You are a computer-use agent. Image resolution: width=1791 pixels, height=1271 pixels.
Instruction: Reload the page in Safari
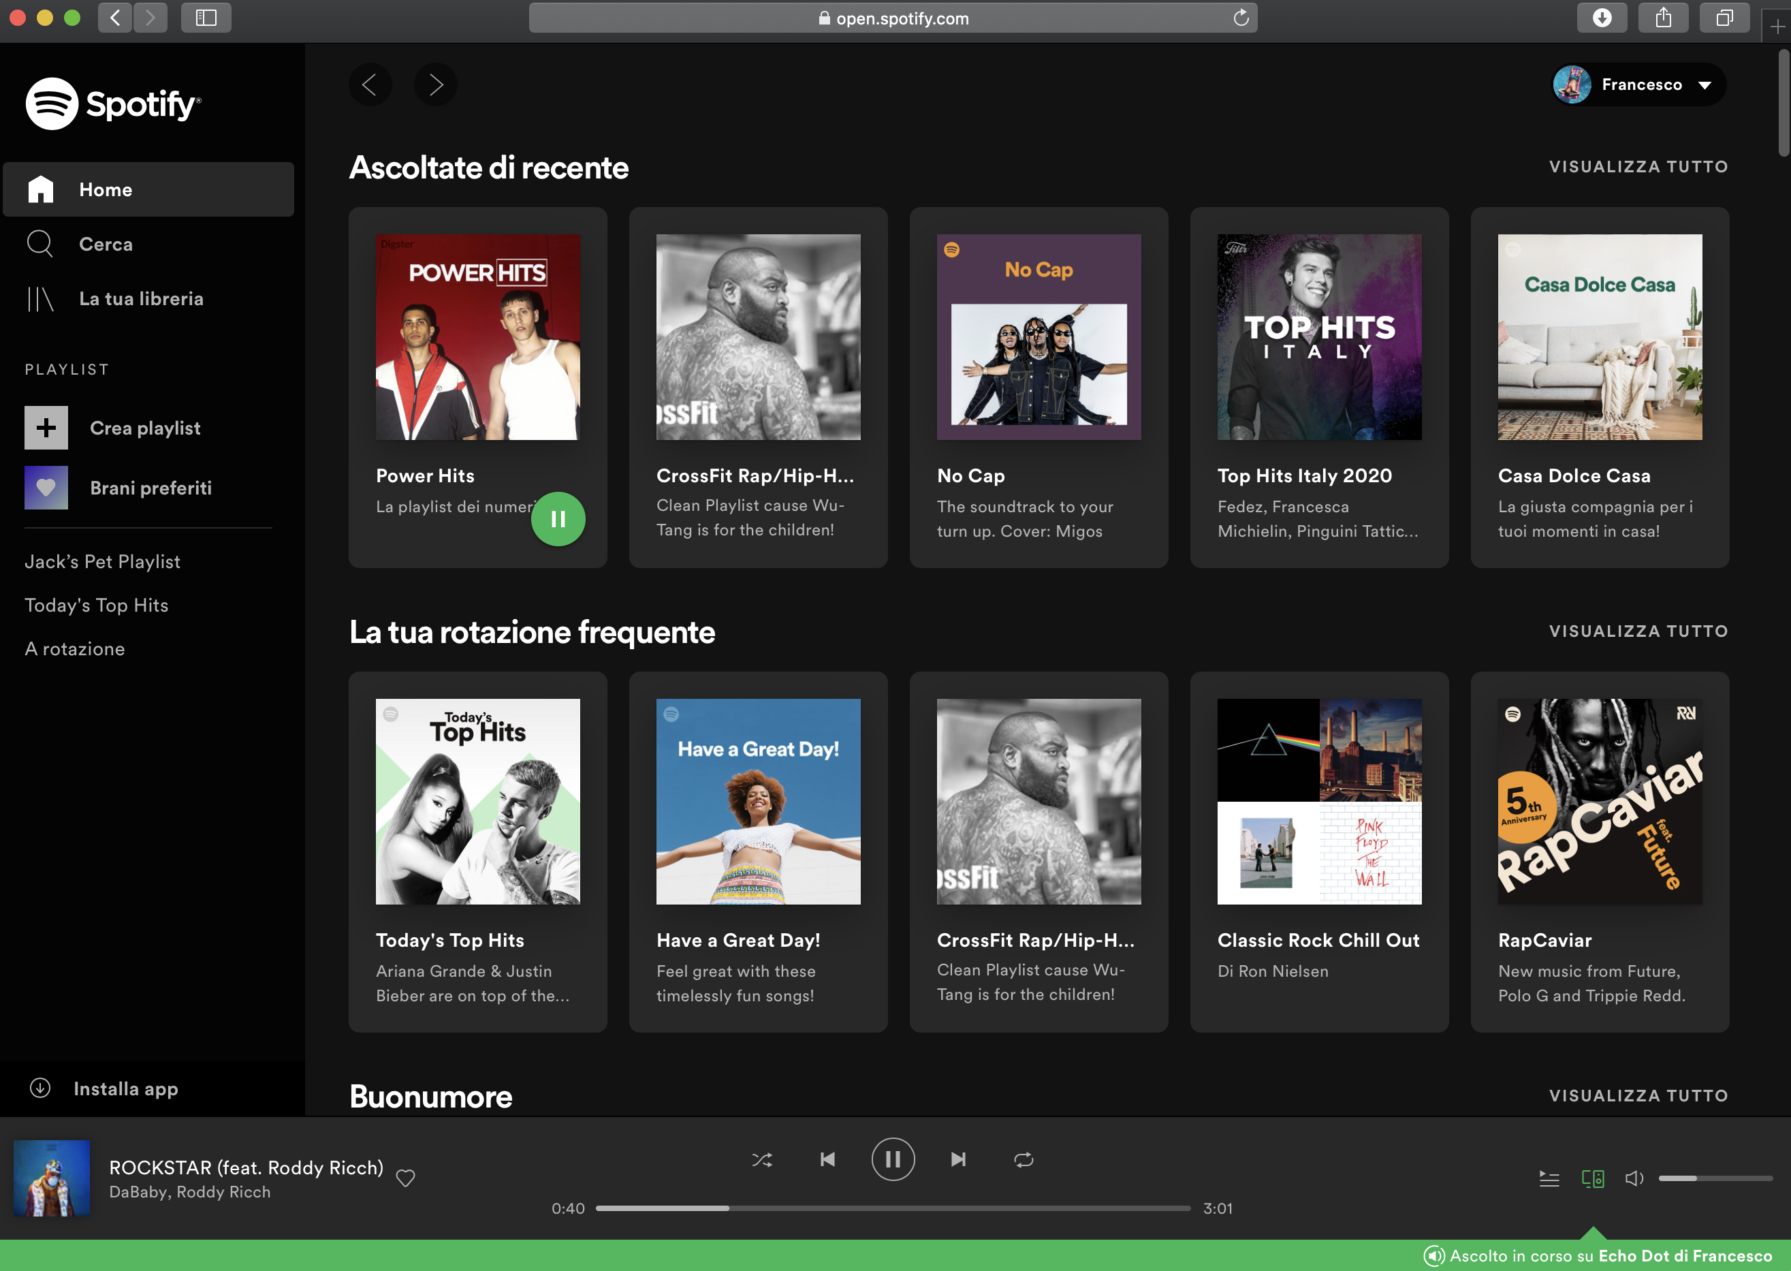coord(1241,18)
